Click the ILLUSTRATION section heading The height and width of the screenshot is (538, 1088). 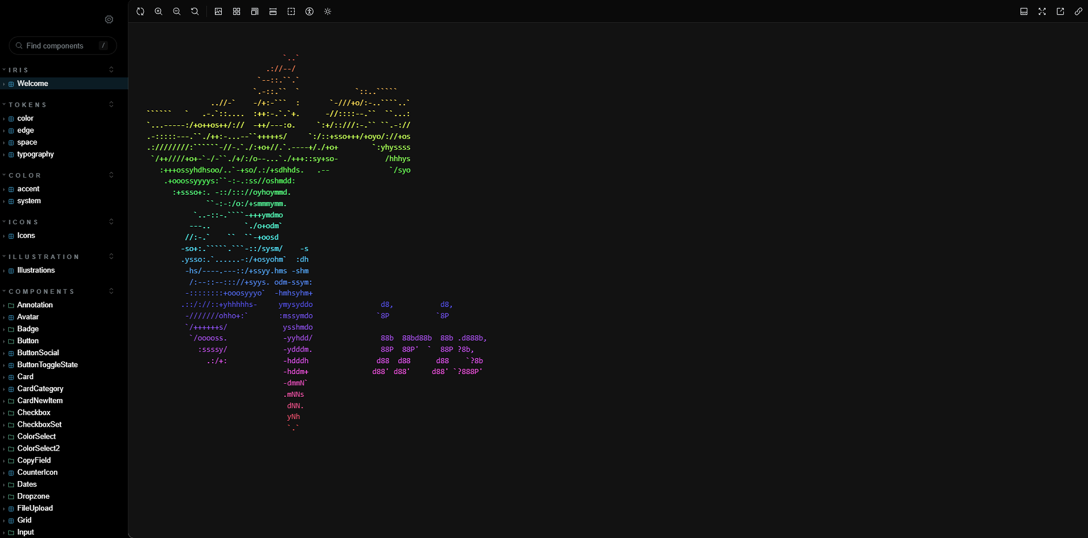point(43,256)
